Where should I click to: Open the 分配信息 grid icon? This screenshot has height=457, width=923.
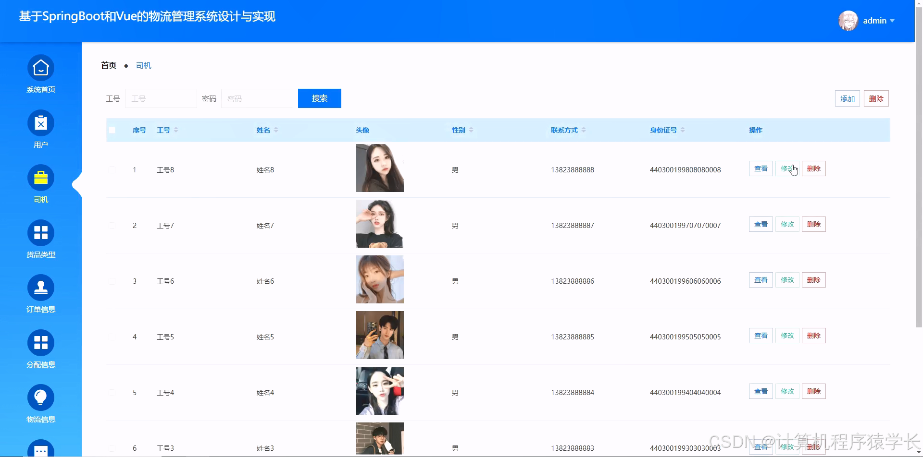tap(40, 342)
